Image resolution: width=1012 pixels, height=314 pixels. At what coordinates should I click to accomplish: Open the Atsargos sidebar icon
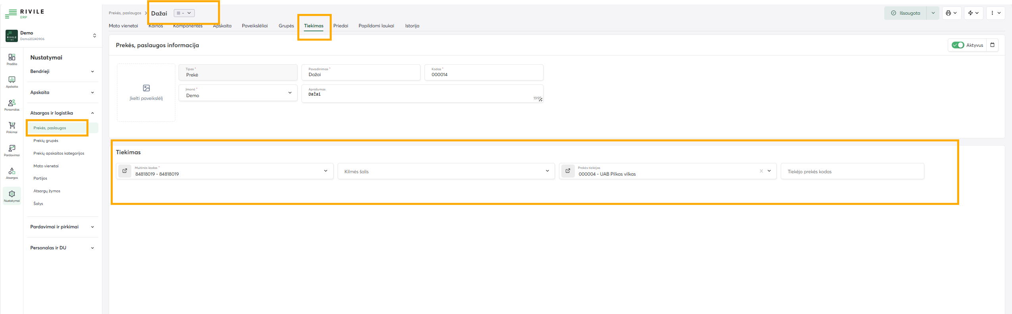[12, 173]
